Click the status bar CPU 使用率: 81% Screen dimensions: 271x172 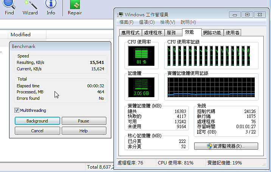coord(175,163)
